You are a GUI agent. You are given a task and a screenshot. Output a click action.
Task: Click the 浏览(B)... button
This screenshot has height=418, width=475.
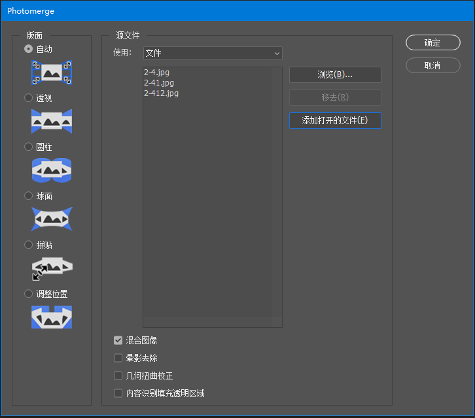click(x=335, y=74)
